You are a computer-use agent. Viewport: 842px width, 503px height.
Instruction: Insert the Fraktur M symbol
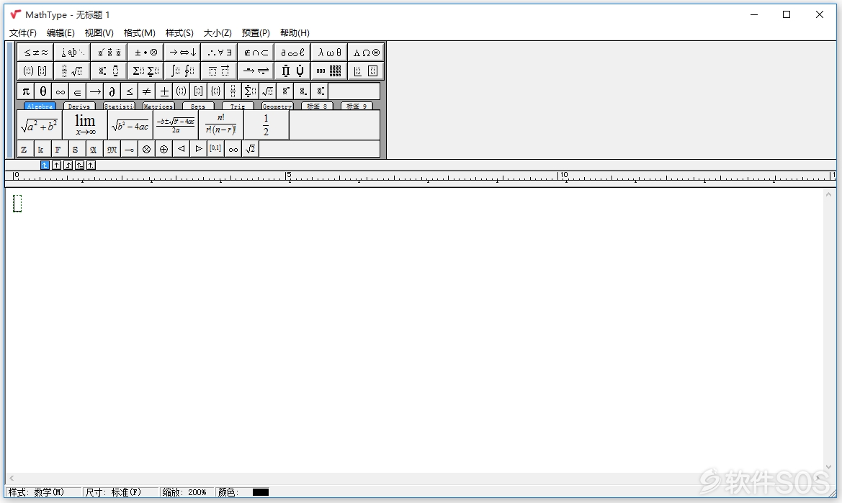click(x=112, y=149)
